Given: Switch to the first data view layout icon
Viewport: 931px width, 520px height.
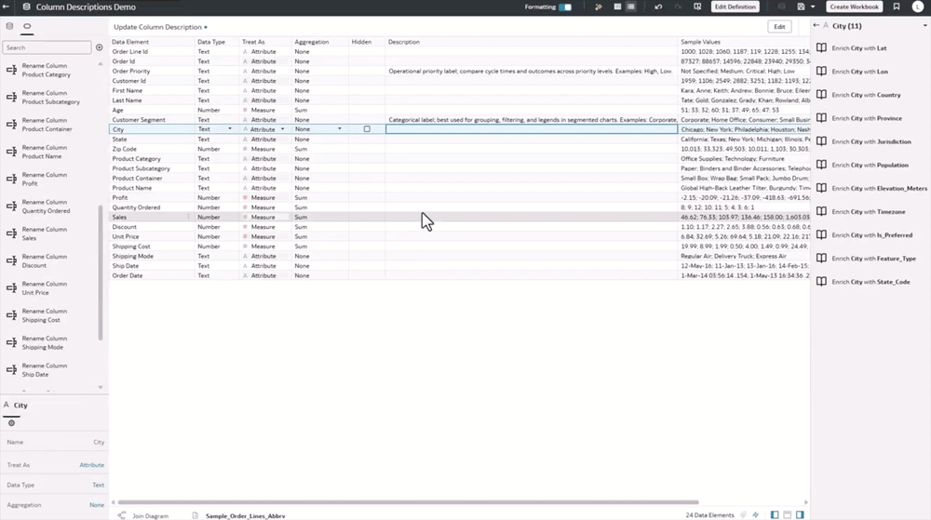Looking at the screenshot, I should (617, 7).
